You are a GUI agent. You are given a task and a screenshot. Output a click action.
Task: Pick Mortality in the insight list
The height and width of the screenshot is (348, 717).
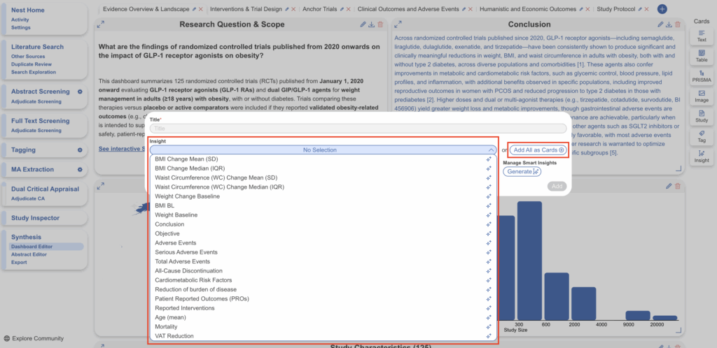coord(166,326)
